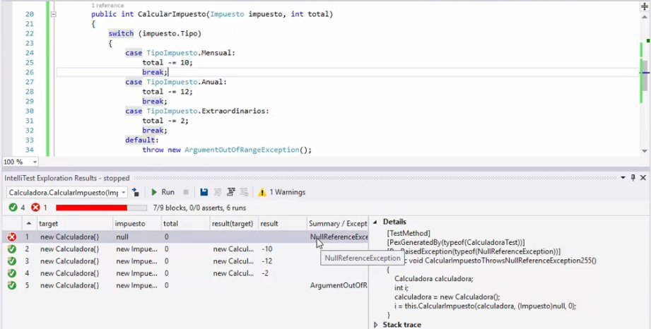Image resolution: width=651 pixels, height=329 pixels.
Task: Click '7/9 blocks, 0/0 asserts, 6 runs' text
Action: coord(199,208)
